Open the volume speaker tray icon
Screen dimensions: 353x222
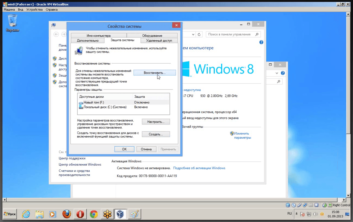pyautogui.click(x=316, y=214)
